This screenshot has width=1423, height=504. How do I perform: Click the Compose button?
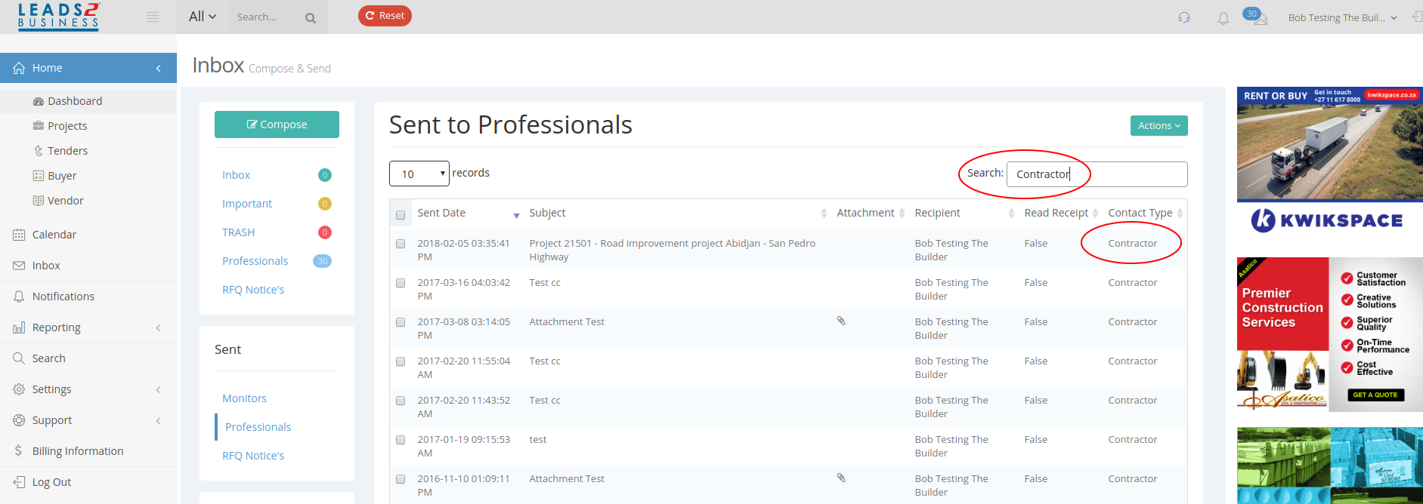tap(277, 124)
